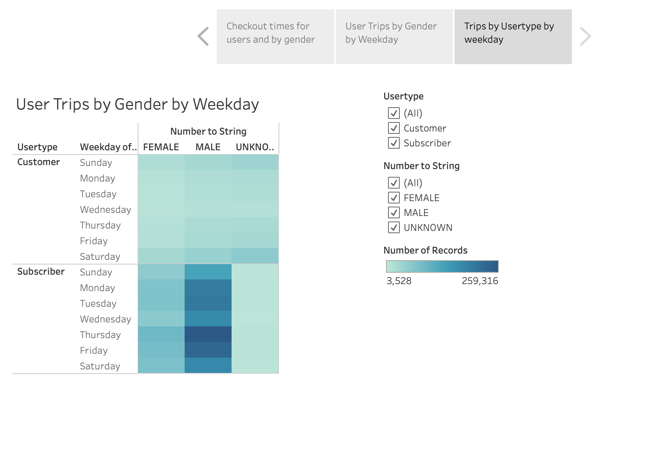
Task: Select the Subscriber row header label
Action: pyautogui.click(x=41, y=272)
